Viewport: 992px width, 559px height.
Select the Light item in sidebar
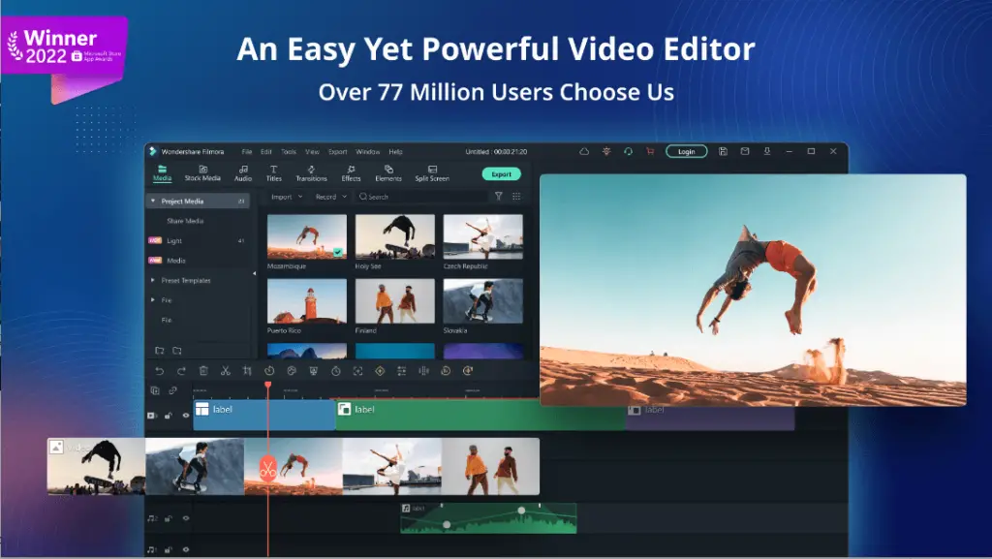[174, 241]
